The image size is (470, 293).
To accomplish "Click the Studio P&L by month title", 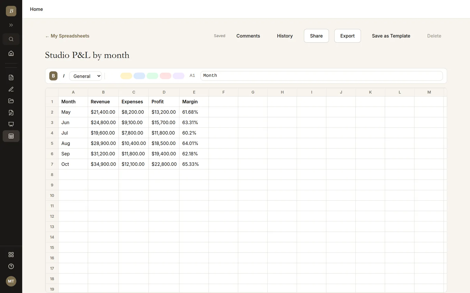I will tap(87, 55).
